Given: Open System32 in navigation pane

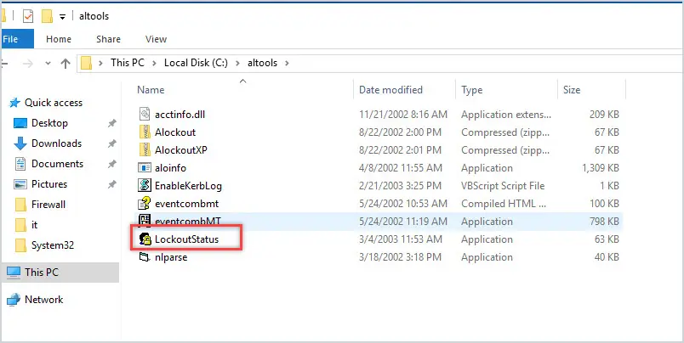Looking at the screenshot, I should (x=53, y=245).
